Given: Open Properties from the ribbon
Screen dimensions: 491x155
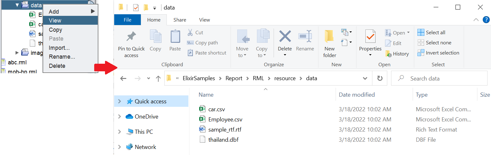Looking at the screenshot, I should [x=370, y=37].
